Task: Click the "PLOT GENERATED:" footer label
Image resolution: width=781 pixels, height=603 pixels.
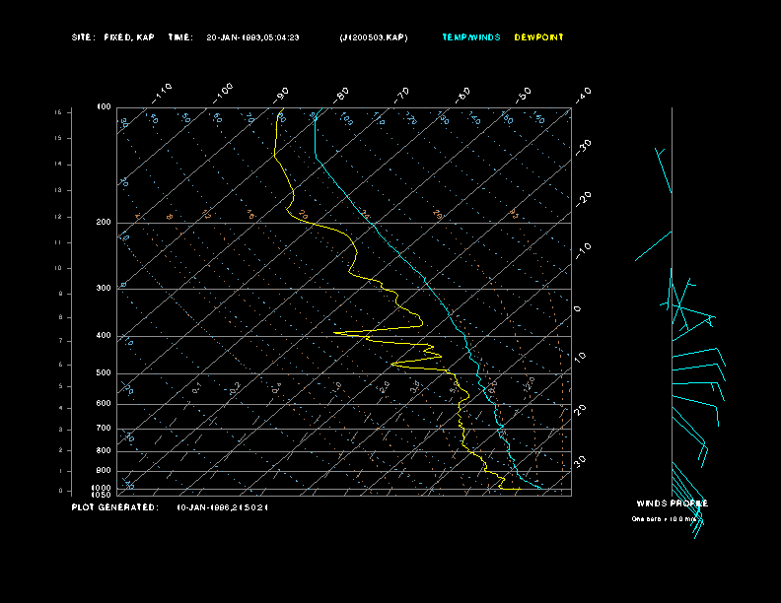Action: click(115, 507)
